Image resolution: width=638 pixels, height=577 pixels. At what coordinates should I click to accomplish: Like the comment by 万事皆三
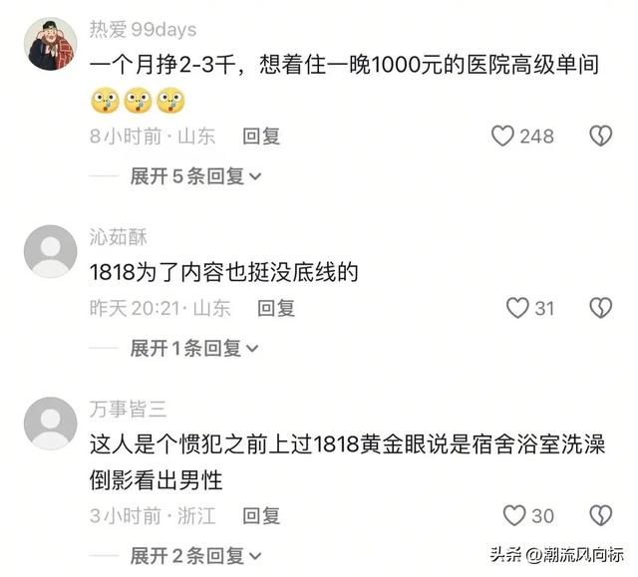click(514, 515)
